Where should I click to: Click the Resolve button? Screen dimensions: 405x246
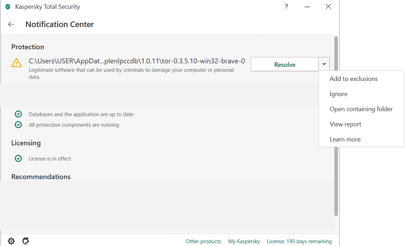pyautogui.click(x=285, y=64)
